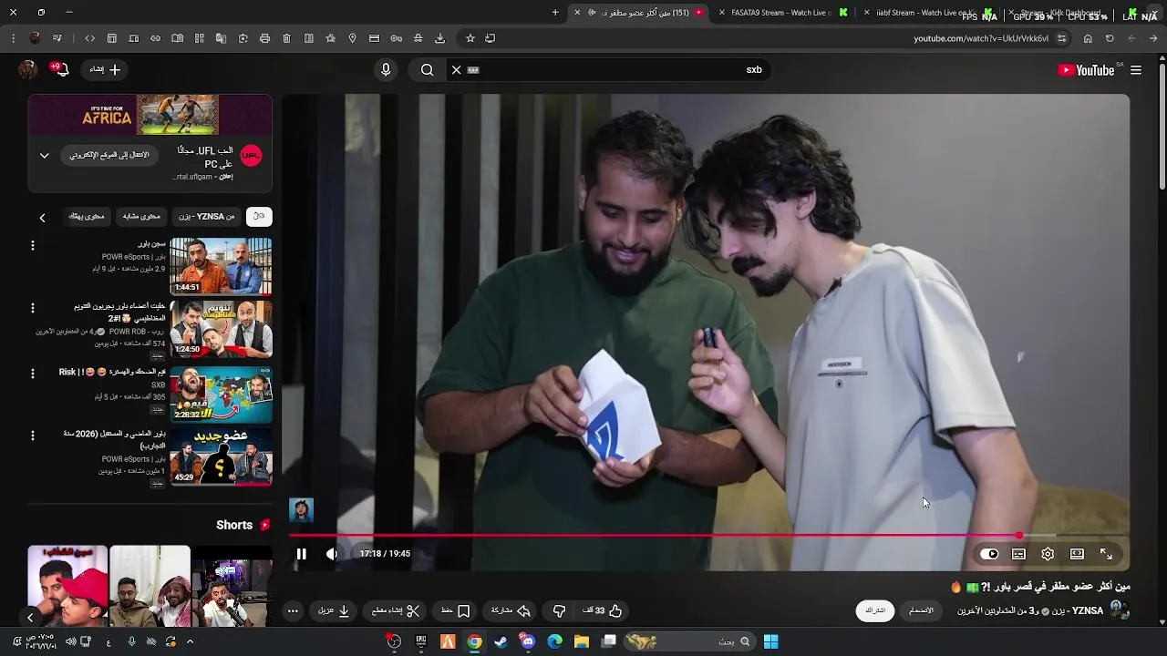Reload the page in the browser

(1110, 38)
